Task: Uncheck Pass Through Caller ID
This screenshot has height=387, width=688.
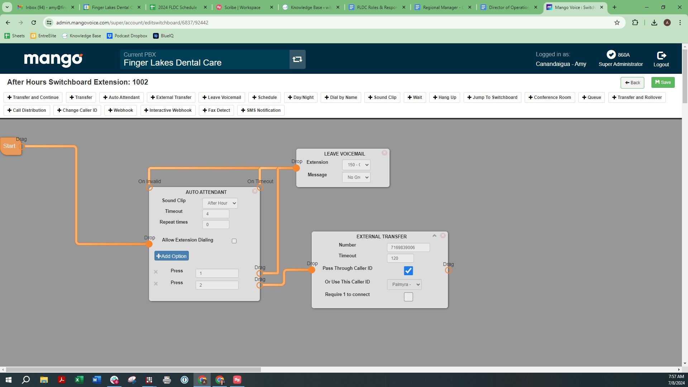Action: tap(408, 271)
